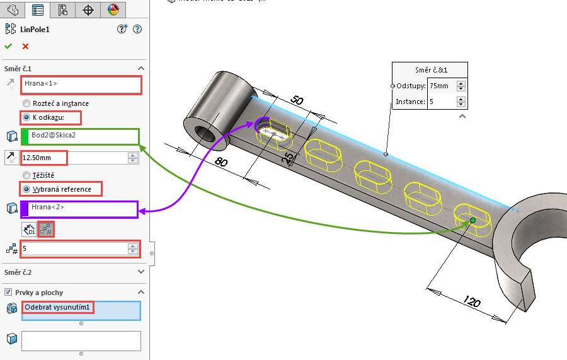567x360 pixels.
Task: Select the number of instances icon button
Action: (x=45, y=229)
